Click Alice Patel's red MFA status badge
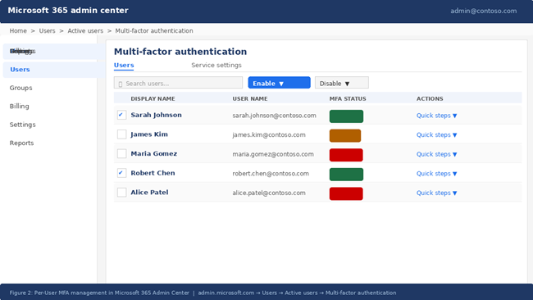Viewport: 533px width, 300px height. (x=346, y=193)
